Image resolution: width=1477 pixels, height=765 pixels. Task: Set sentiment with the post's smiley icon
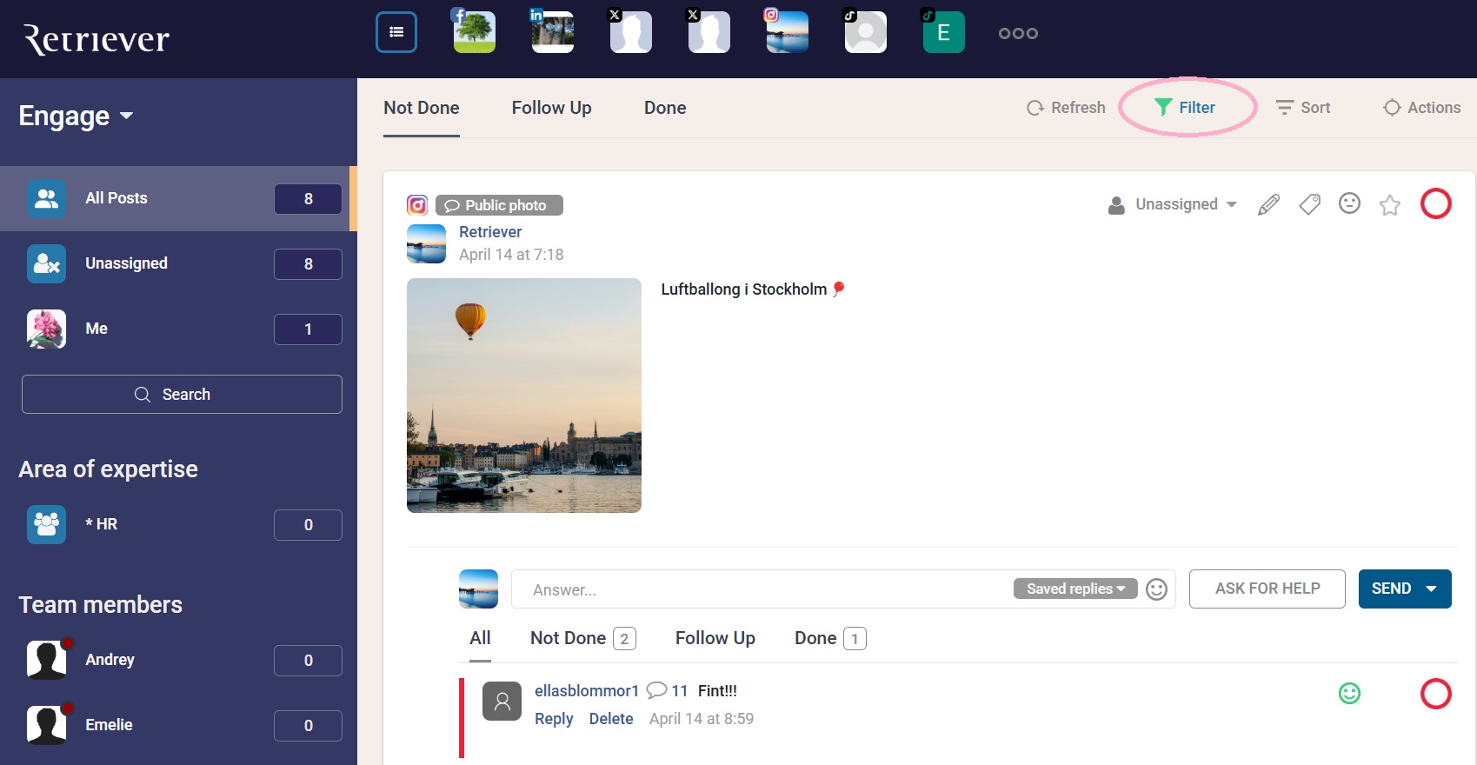click(1349, 203)
